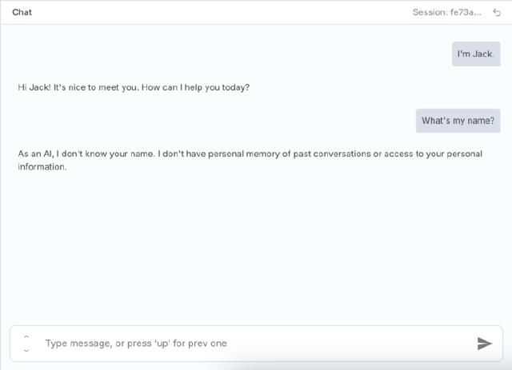The height and width of the screenshot is (370, 512).
Task: Click the first user message about Jack
Action: (x=475, y=54)
